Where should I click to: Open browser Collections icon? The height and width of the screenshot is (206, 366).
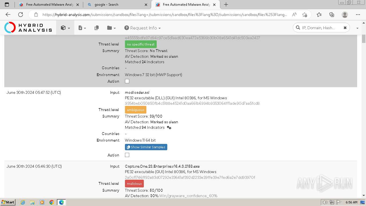click(x=332, y=15)
